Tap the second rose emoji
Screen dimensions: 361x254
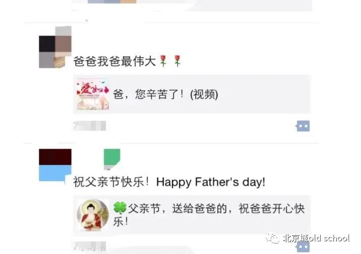point(177,61)
